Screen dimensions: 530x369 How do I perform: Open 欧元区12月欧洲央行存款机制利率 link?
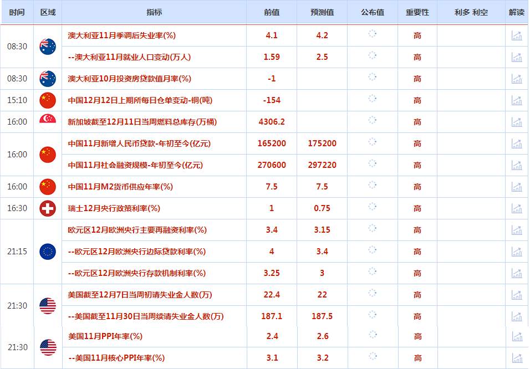[136, 273]
